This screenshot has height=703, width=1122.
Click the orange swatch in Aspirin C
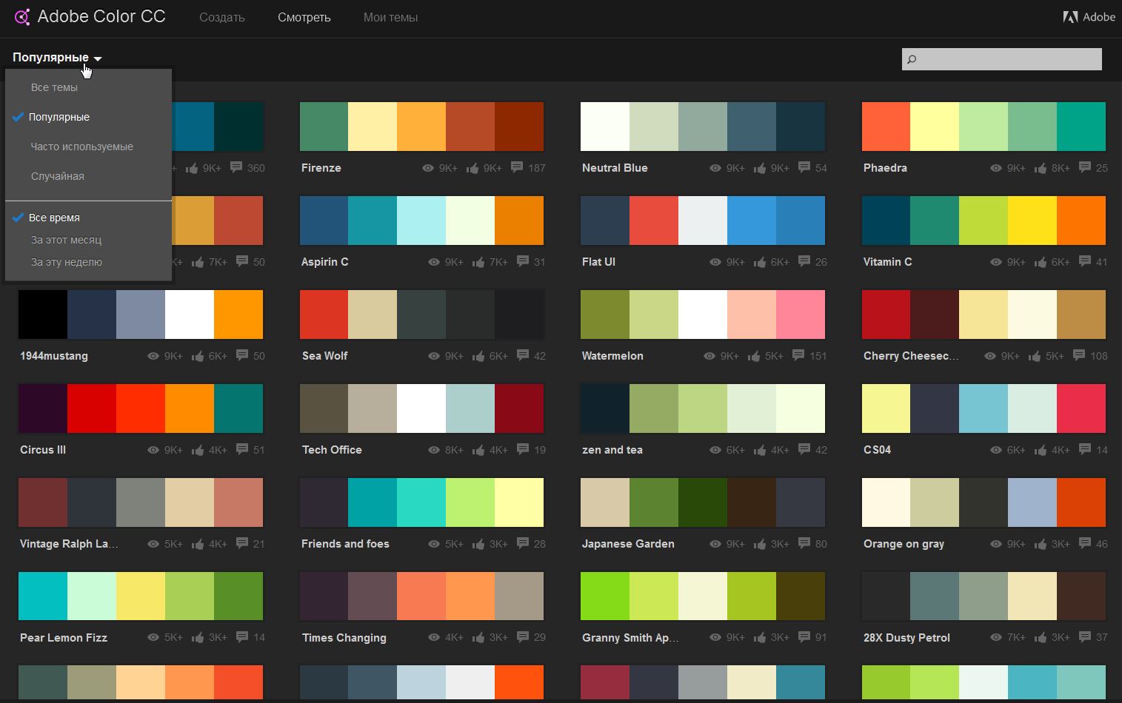pyautogui.click(x=519, y=221)
